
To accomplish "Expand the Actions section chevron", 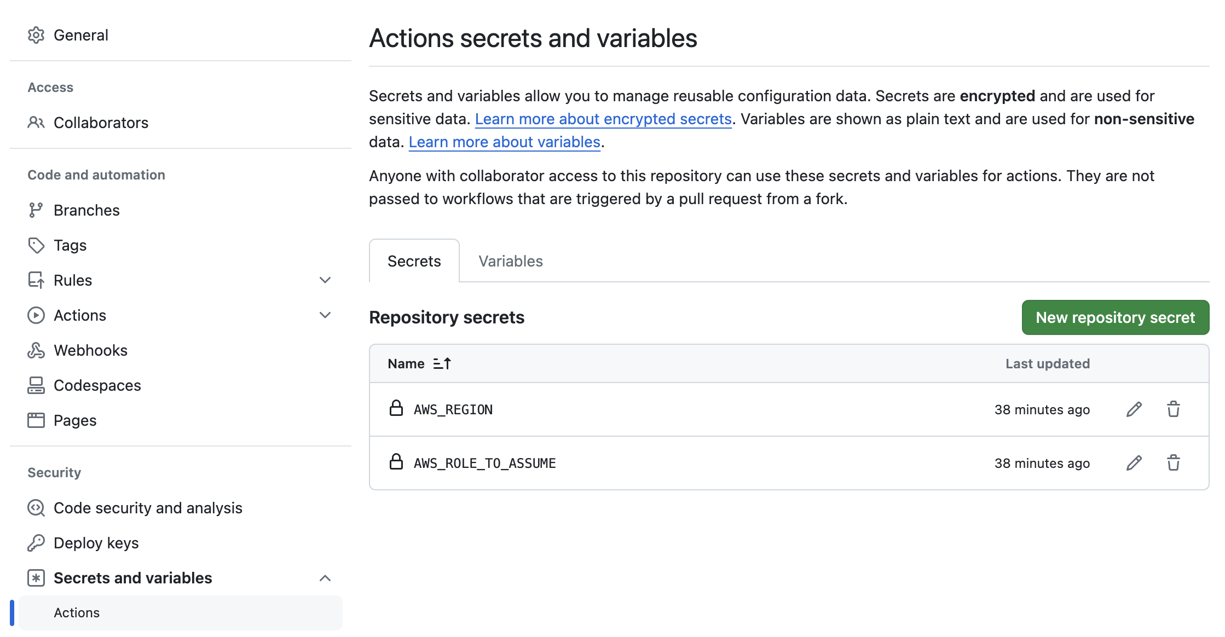I will pos(325,315).
